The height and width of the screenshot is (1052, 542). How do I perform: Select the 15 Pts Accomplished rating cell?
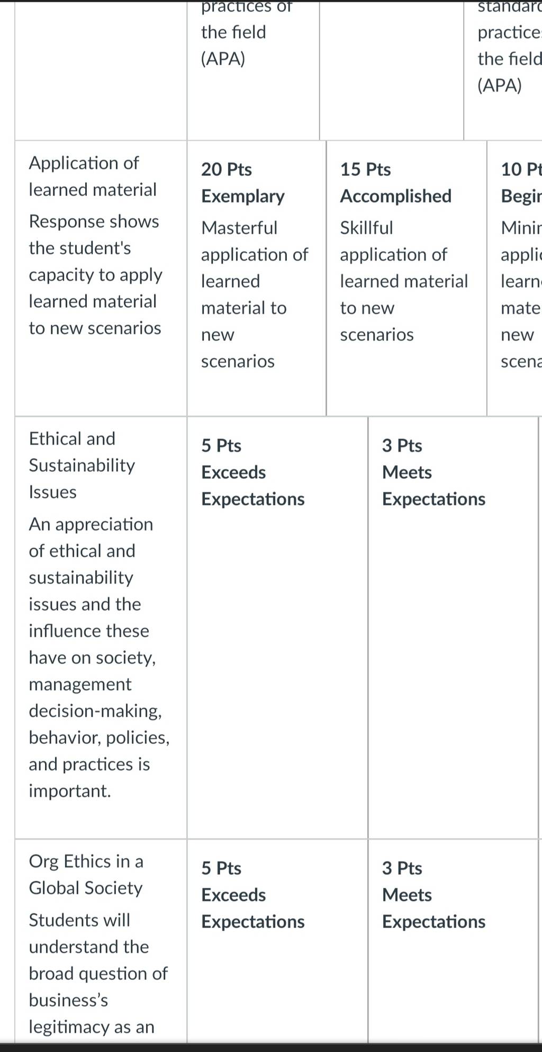coord(406,278)
